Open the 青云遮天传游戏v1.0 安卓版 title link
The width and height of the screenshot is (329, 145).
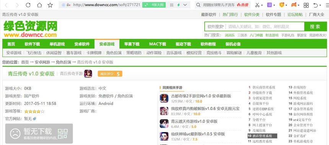[194, 121]
